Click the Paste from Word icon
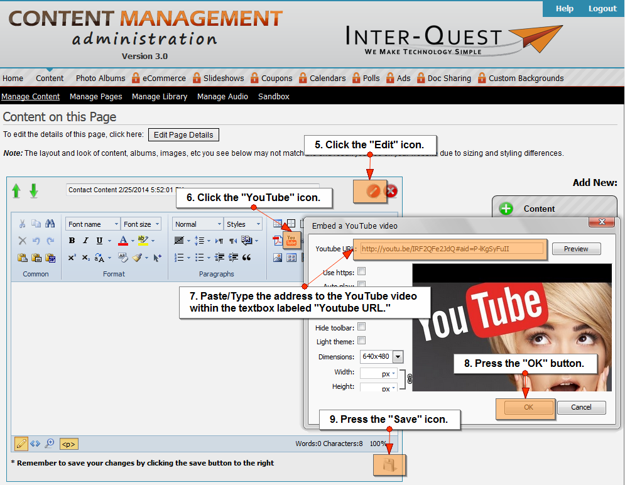 click(x=51, y=258)
